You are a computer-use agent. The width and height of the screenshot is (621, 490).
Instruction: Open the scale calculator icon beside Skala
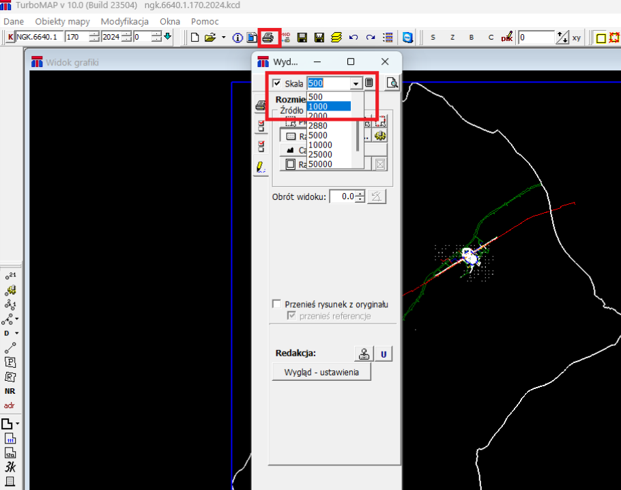click(369, 83)
